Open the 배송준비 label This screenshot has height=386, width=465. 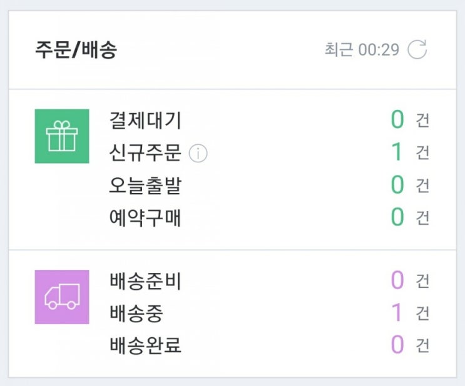pyautogui.click(x=145, y=281)
